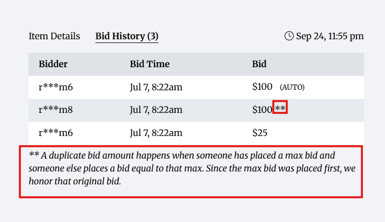The height and width of the screenshot is (222, 385).
Task: Open the Item Details tab
Action: 54,37
